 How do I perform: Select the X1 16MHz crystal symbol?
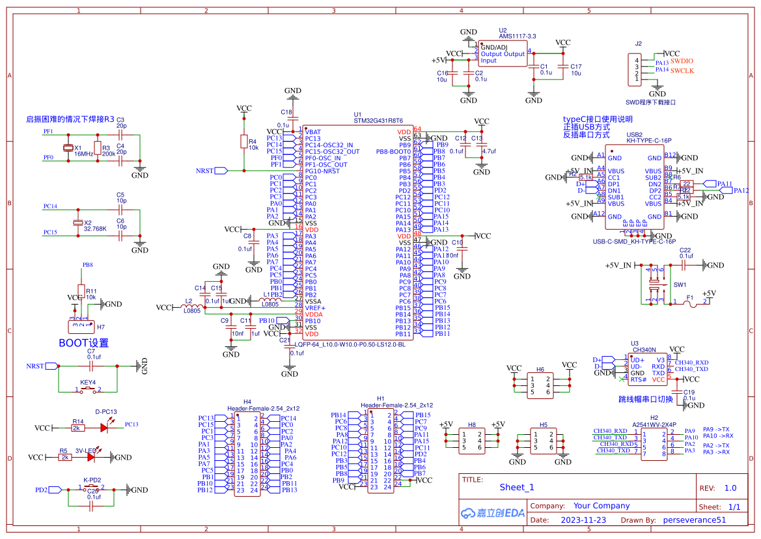(x=68, y=148)
